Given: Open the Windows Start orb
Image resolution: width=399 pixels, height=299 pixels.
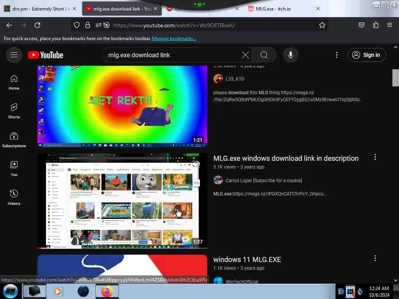Looking at the screenshot, I should point(10,291).
